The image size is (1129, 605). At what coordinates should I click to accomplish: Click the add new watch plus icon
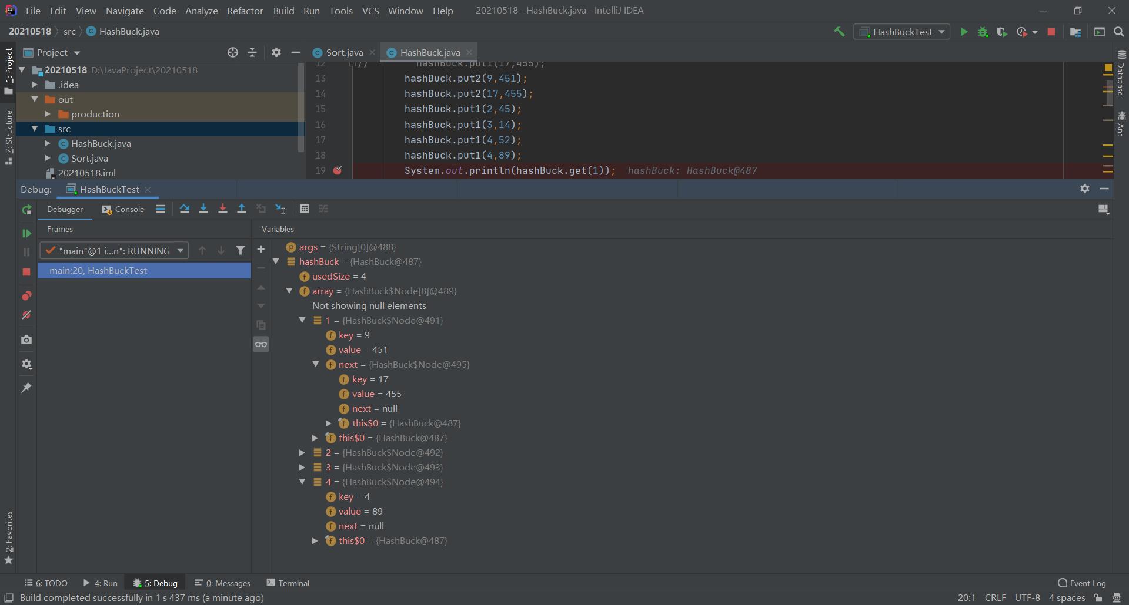point(261,249)
